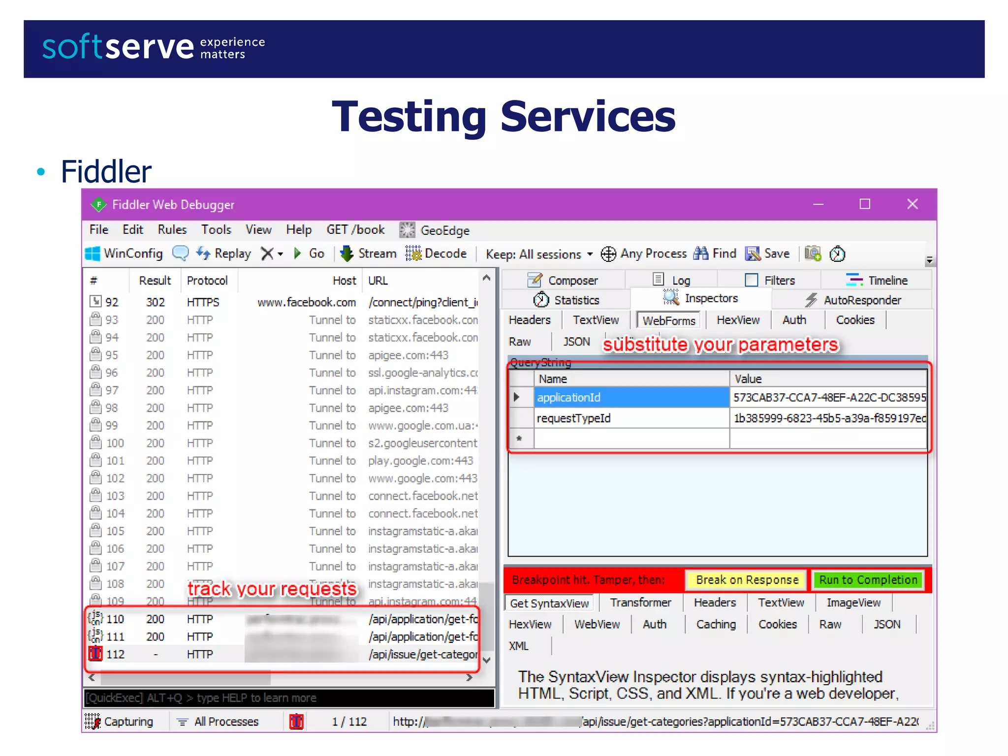Click the Save disk icon
1008x756 pixels.
point(753,253)
